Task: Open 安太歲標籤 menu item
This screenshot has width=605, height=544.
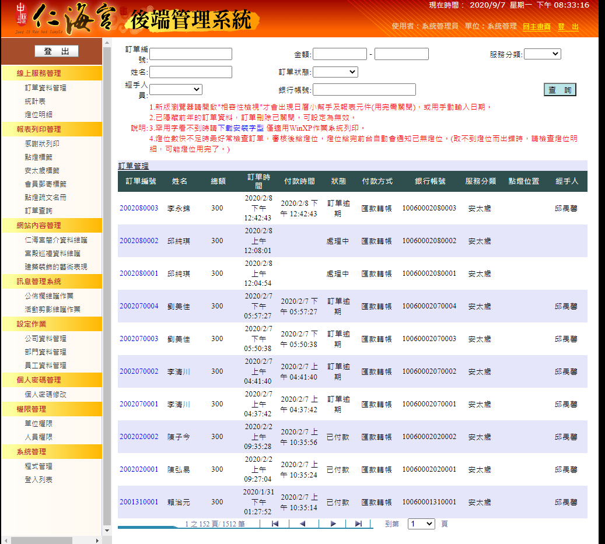Action: (42, 170)
